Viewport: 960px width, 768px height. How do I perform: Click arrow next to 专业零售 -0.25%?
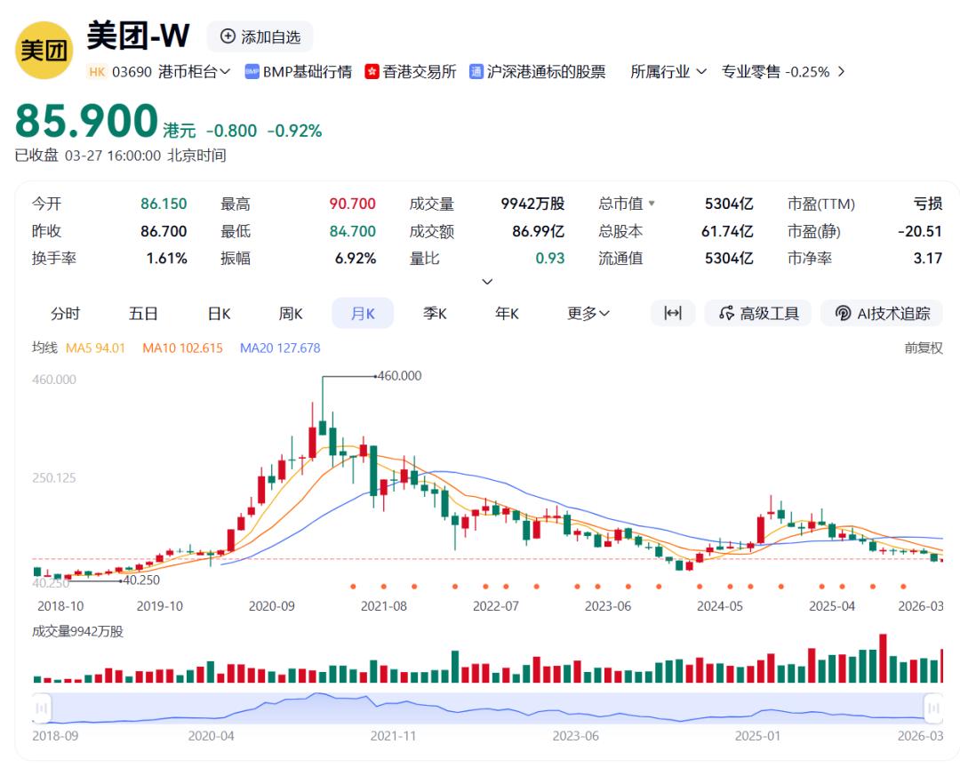coord(841,72)
